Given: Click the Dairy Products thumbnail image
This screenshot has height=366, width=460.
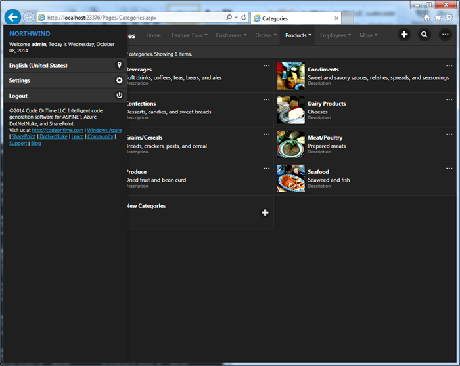Looking at the screenshot, I should point(291,110).
